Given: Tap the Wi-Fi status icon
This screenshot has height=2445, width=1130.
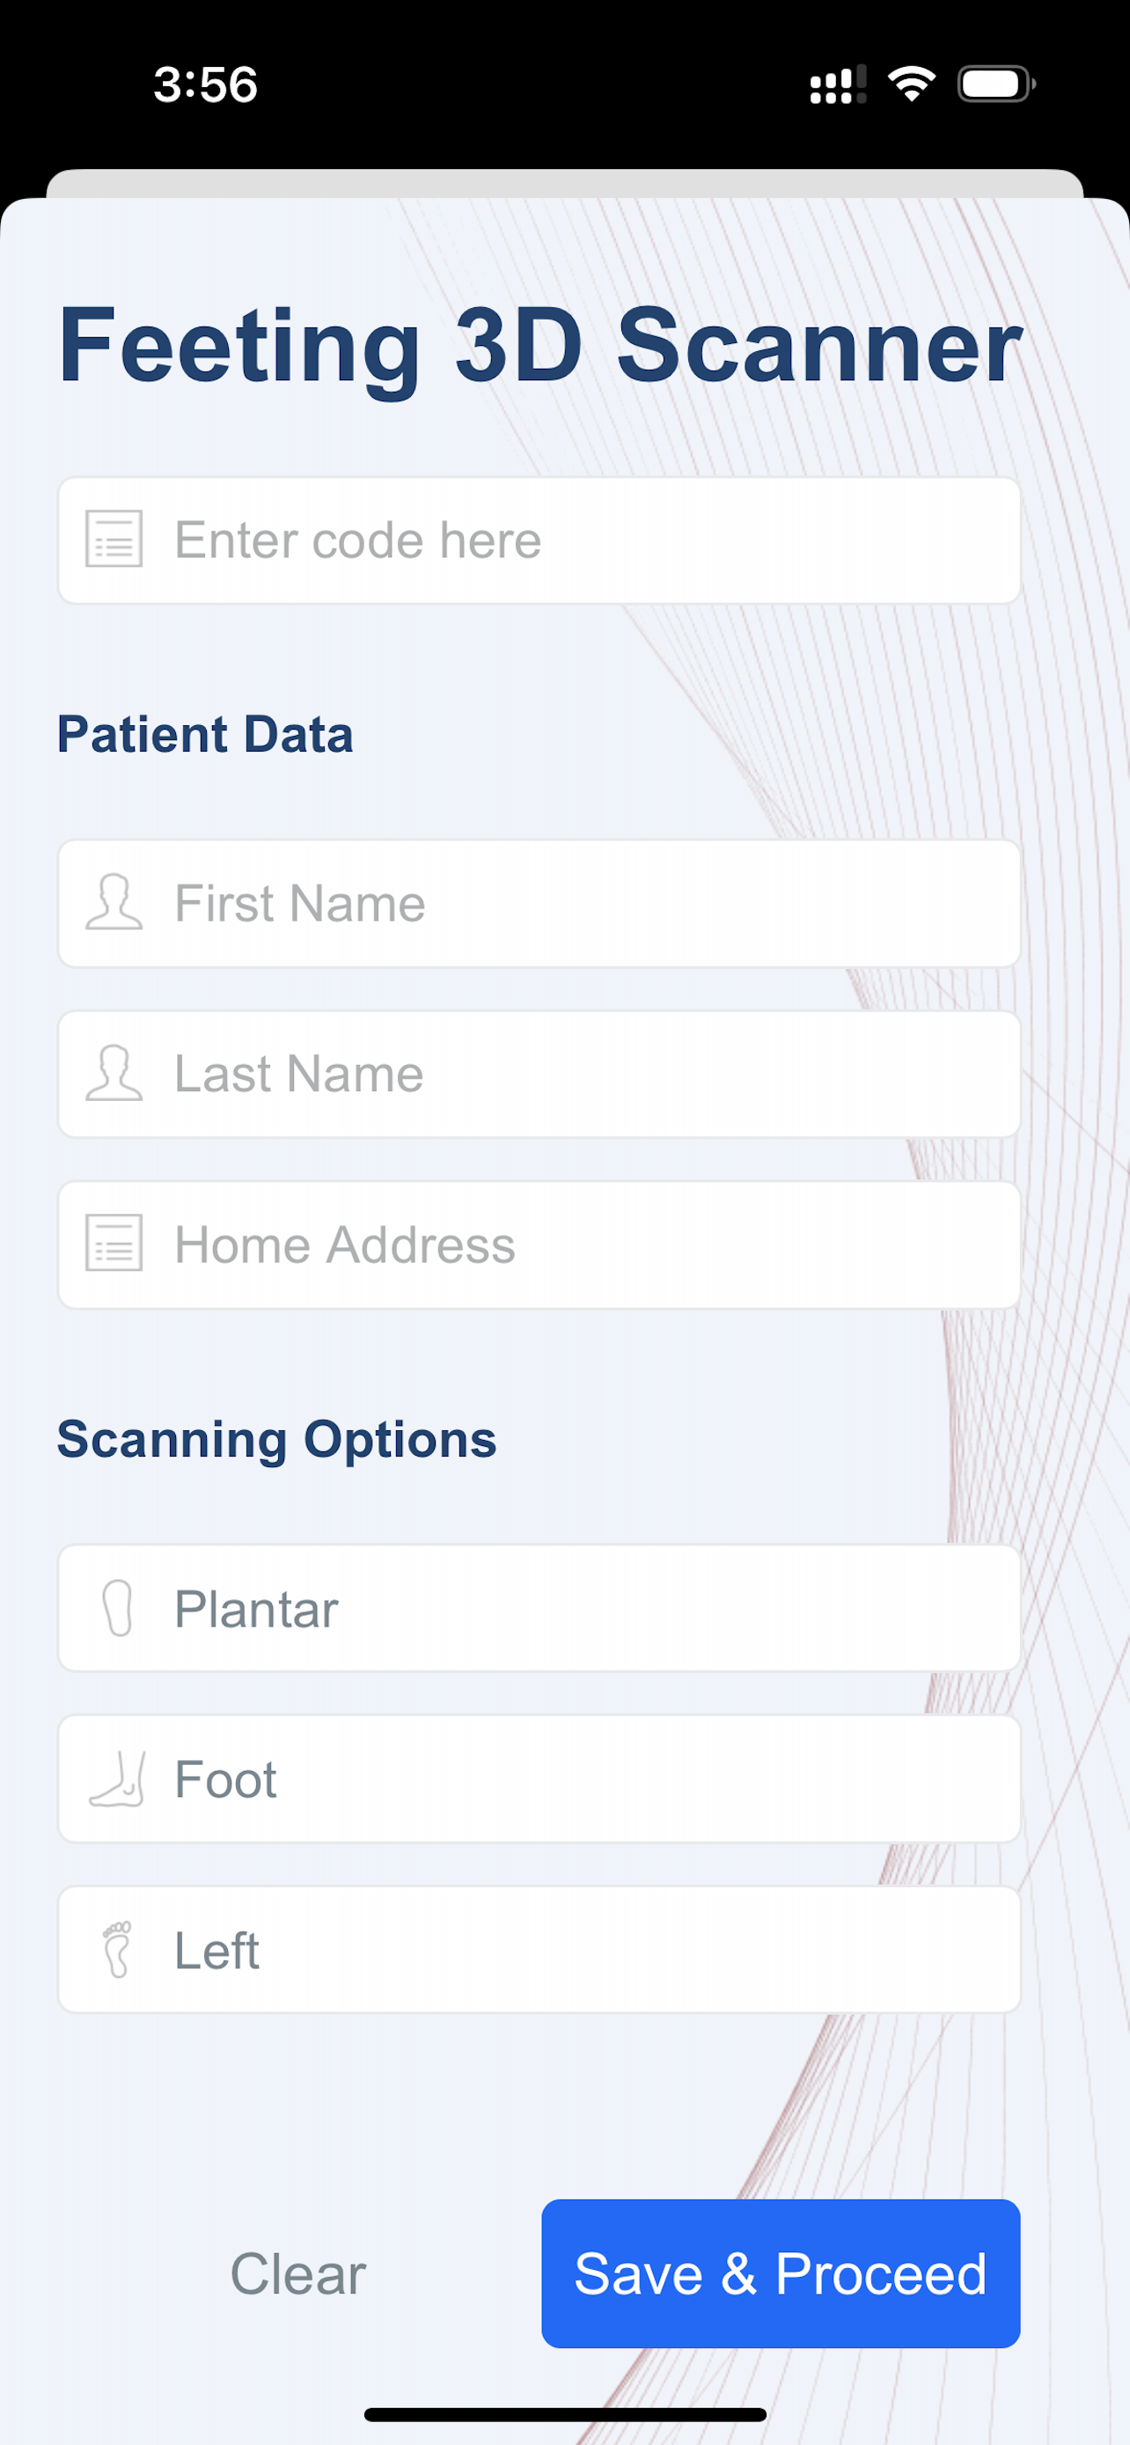Looking at the screenshot, I should pyautogui.click(x=911, y=84).
